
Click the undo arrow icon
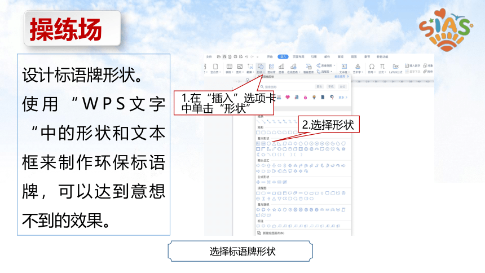pos(246,56)
